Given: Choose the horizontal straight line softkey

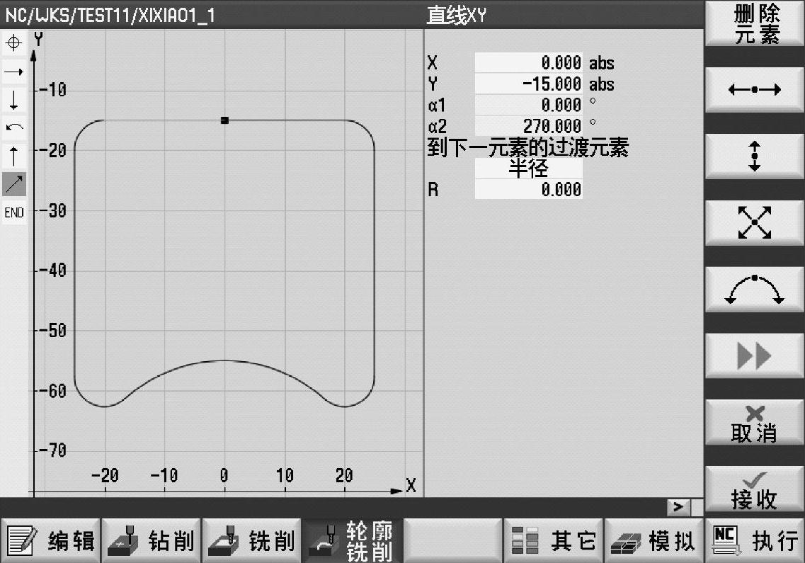Looking at the screenshot, I should pos(754,91).
